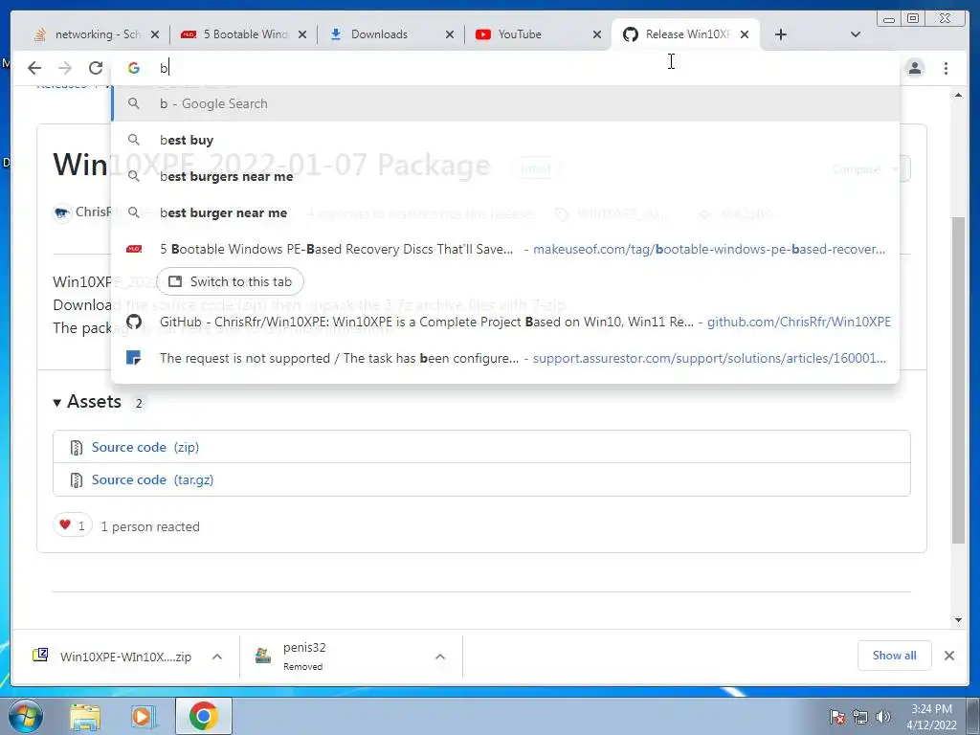Click the makeuseof favicon in suggestions
The image size is (980, 735).
134,249
